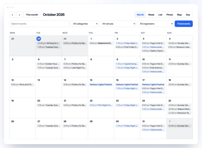This screenshot has width=202, height=148.
Task: Open 9:00 pm Late Night Co... event
Action: [75, 68]
